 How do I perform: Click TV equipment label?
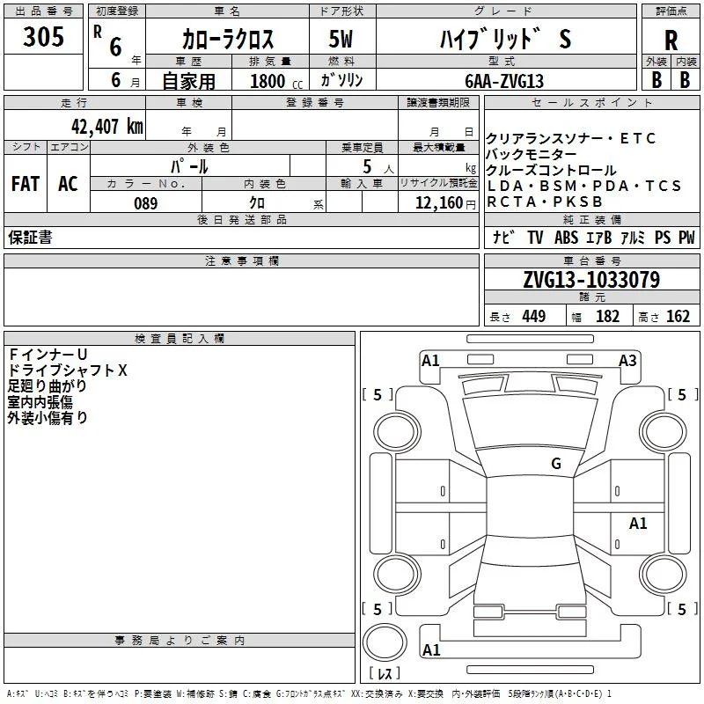pos(535,237)
